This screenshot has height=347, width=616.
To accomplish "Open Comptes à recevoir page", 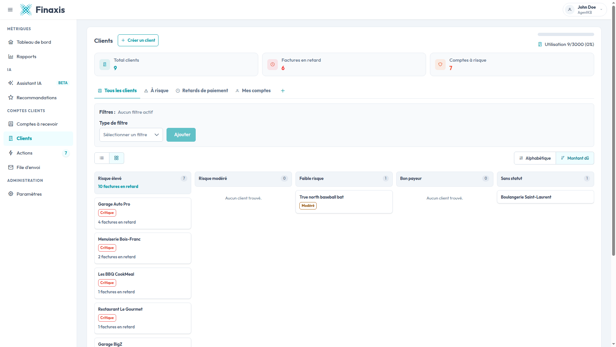I will coord(38,124).
